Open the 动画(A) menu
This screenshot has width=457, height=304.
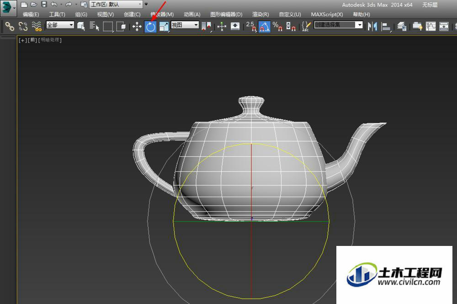[192, 14]
